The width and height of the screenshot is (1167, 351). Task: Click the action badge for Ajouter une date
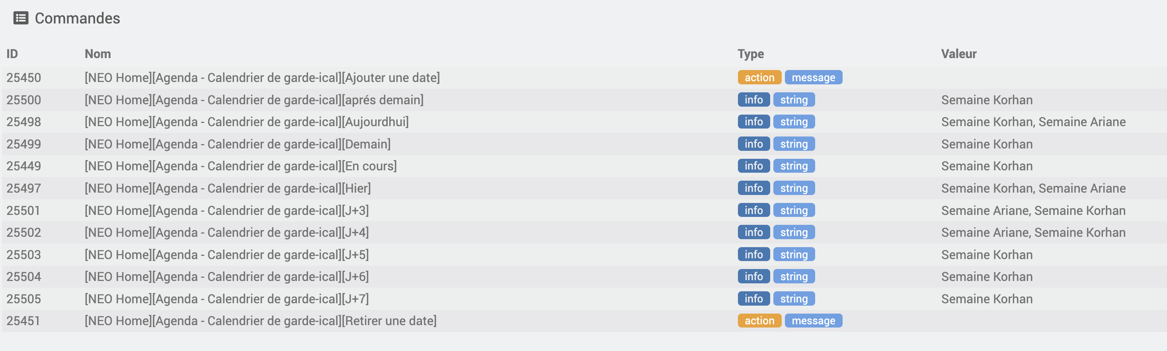coord(759,78)
